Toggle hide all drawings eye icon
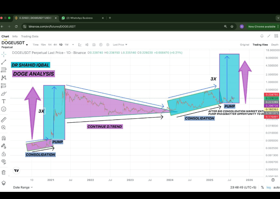This screenshot has width=280, height=199. (4, 162)
